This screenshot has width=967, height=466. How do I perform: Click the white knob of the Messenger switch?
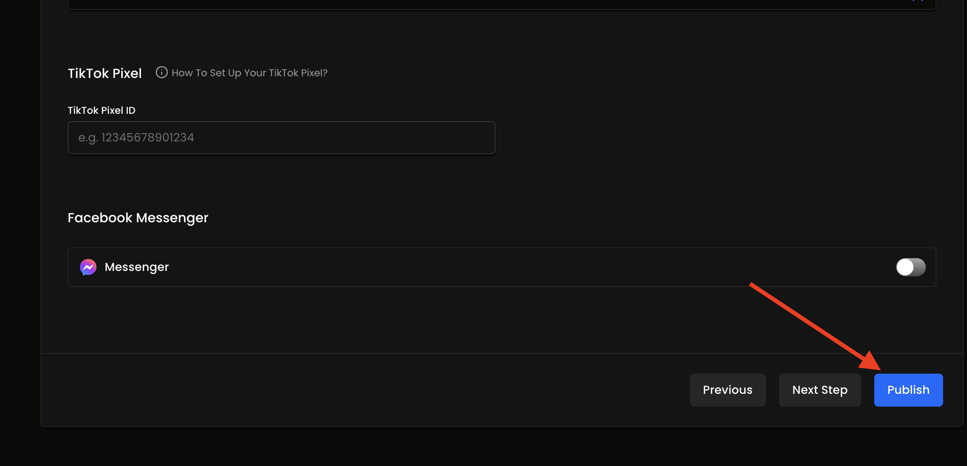(905, 267)
